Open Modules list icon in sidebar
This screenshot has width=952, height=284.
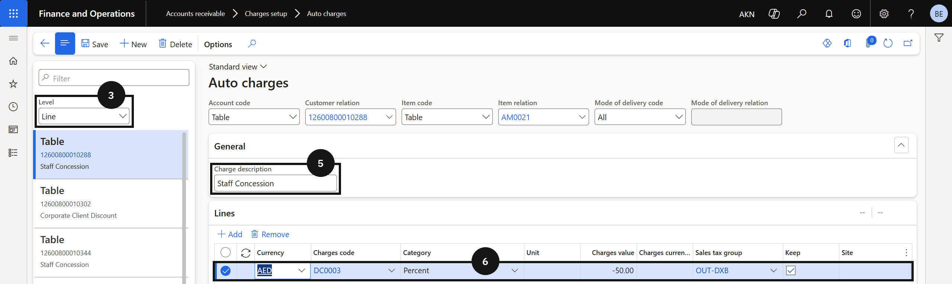coord(13,153)
